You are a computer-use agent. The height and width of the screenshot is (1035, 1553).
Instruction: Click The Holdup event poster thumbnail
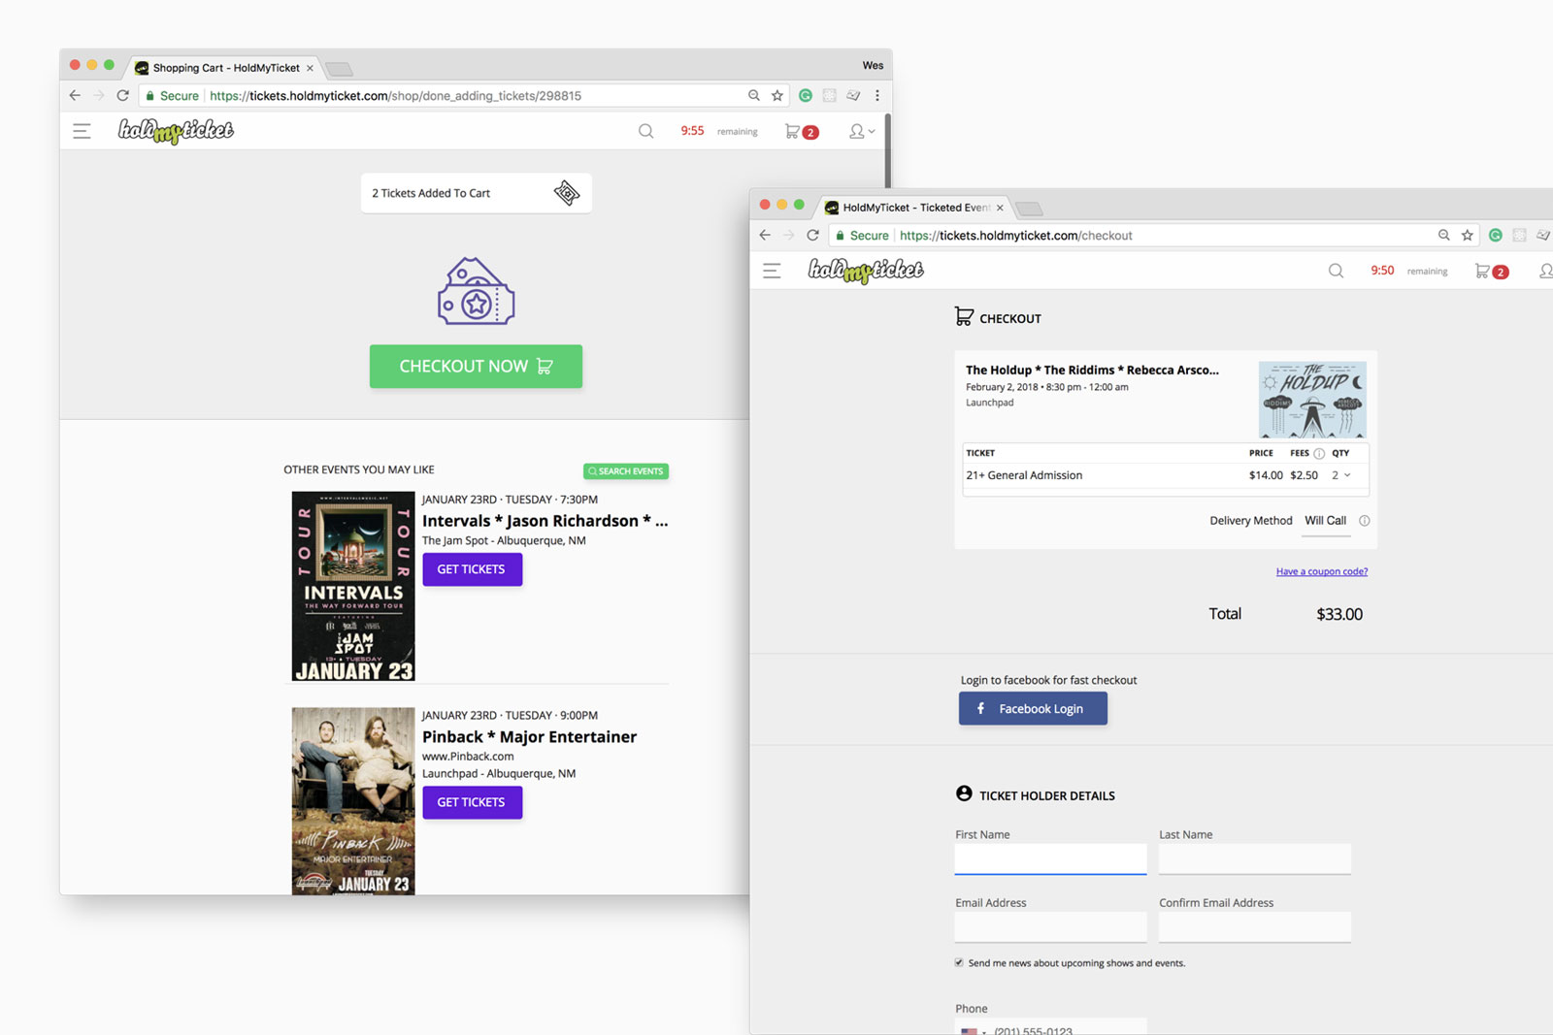pos(1312,400)
